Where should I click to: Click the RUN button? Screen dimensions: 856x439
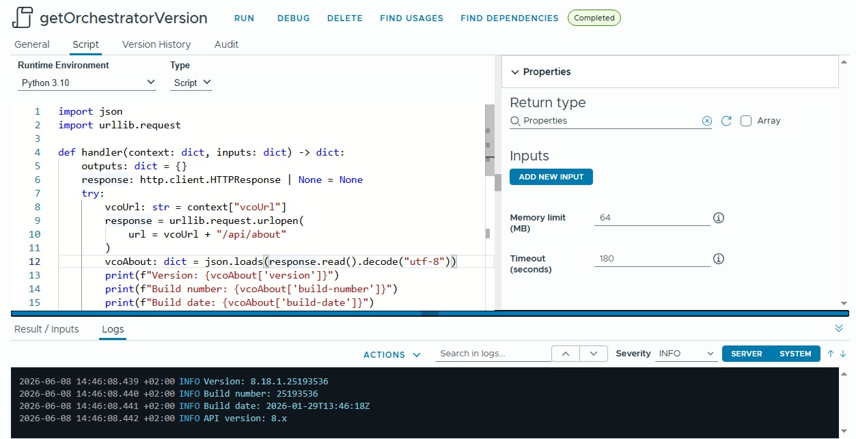(244, 18)
